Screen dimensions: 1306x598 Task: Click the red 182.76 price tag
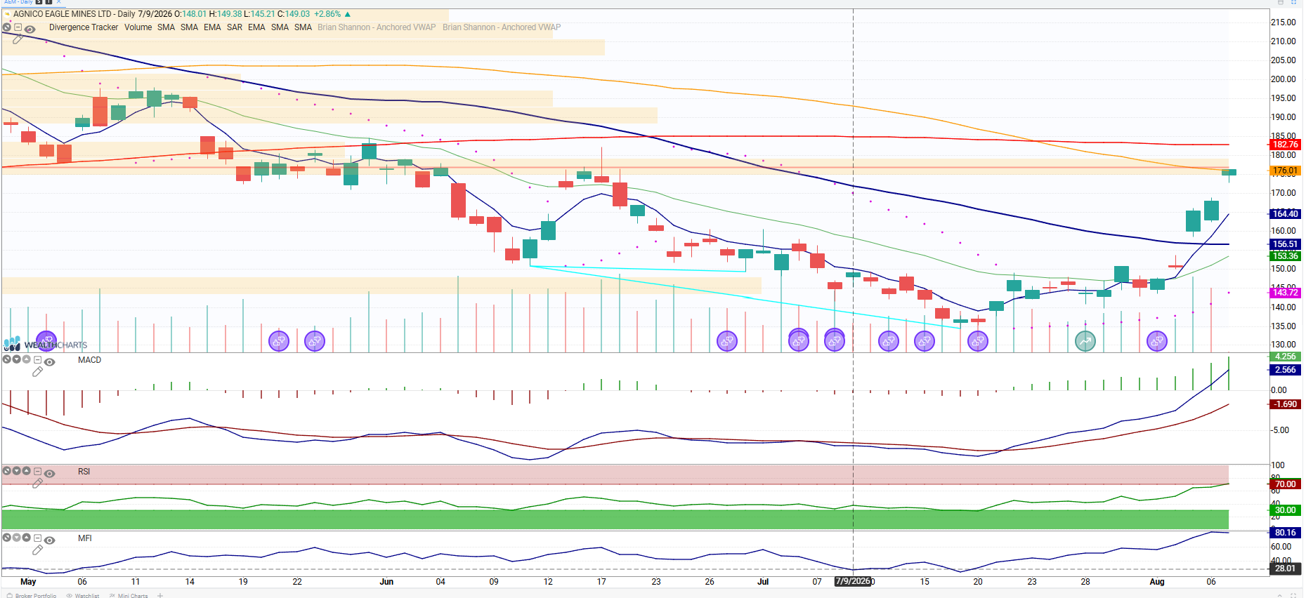coord(1286,145)
